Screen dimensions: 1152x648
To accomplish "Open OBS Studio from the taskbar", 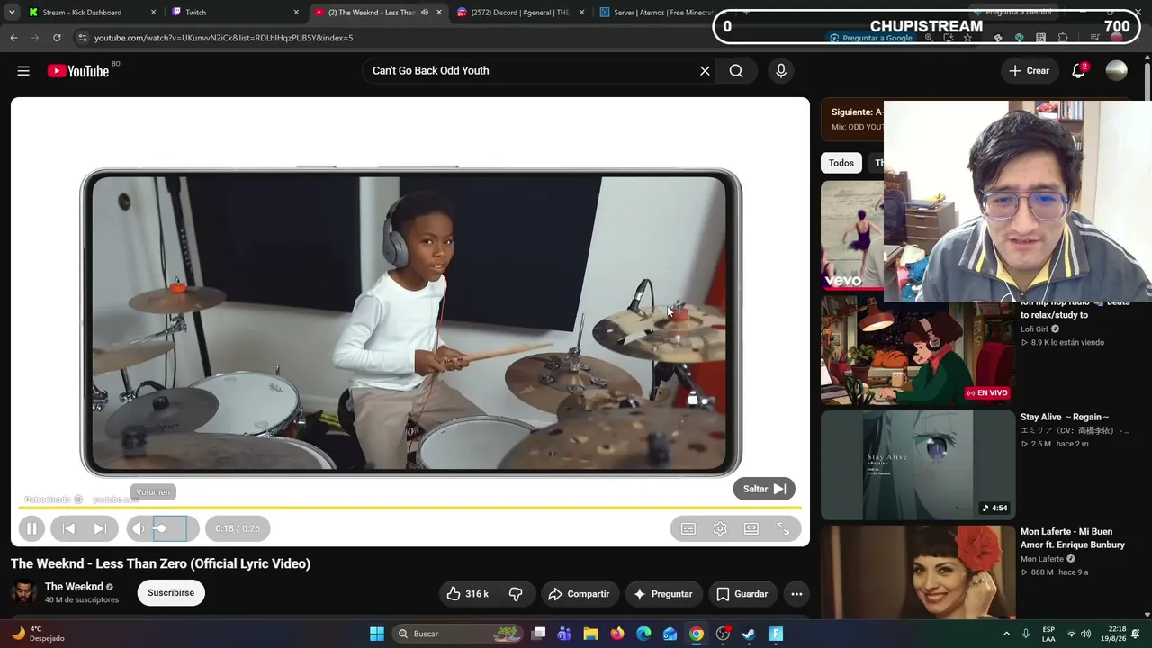I will click(x=723, y=634).
